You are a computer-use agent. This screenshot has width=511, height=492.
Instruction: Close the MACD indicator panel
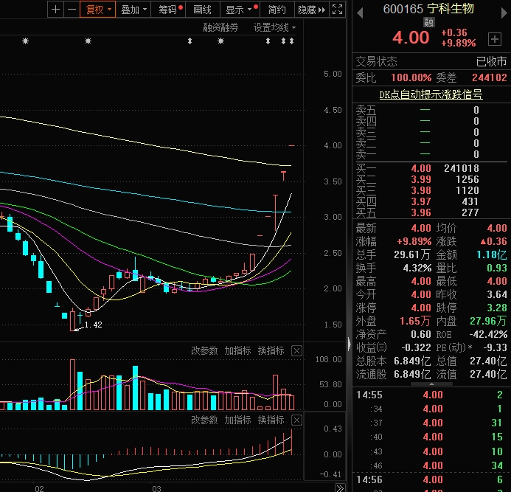click(296, 420)
